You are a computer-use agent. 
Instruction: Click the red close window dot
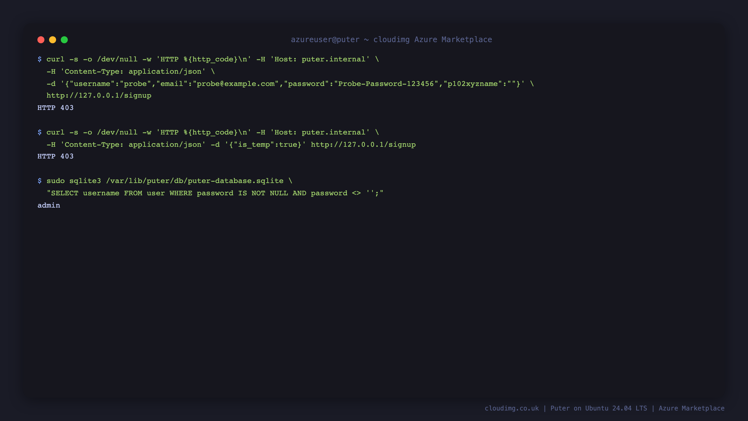[x=41, y=40]
